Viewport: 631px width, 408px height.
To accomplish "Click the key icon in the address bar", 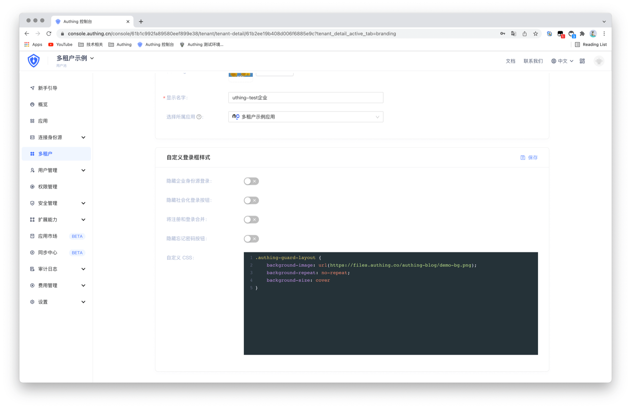I will [x=502, y=34].
